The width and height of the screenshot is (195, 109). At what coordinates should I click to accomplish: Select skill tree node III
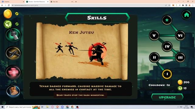pos(180,58)
